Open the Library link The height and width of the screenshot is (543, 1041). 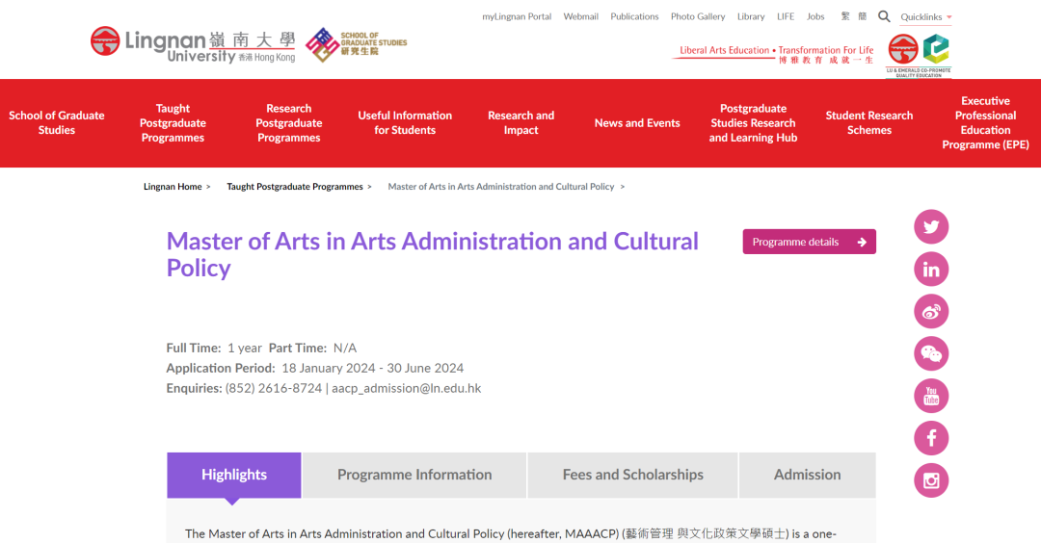coord(751,16)
